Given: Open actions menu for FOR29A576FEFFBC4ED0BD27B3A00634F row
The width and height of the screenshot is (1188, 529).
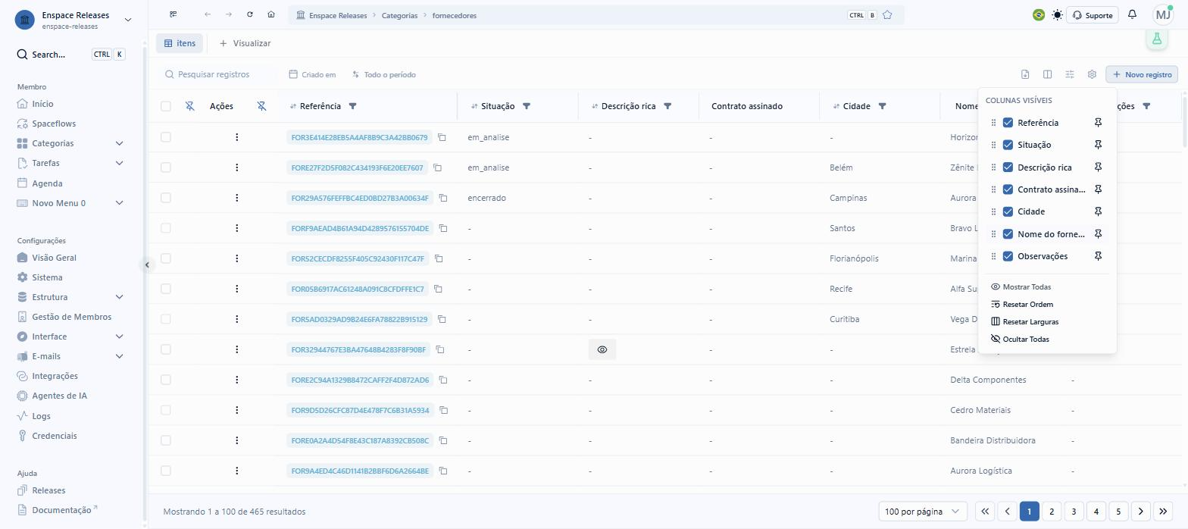Looking at the screenshot, I should coord(237,198).
